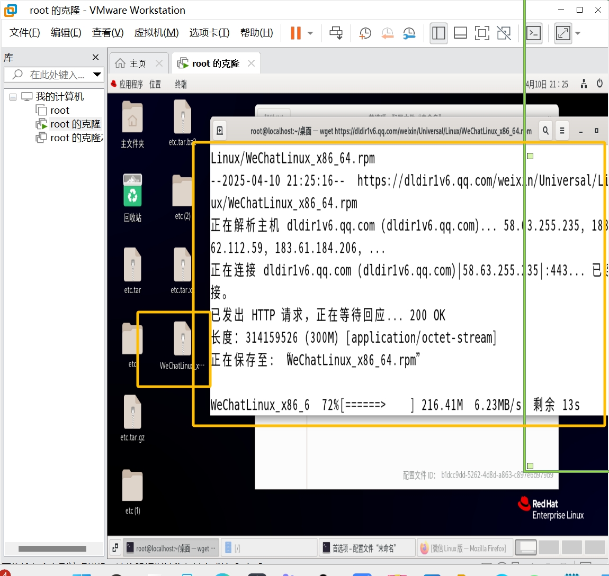Open the 文件(F) menu
The image size is (609, 576).
click(x=24, y=33)
